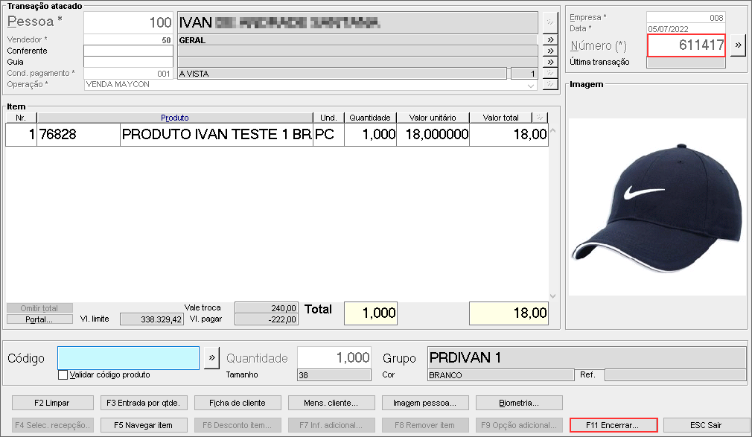This screenshot has height=437, width=752.
Task: Click product name PRODUTO IVAN TESTE 1 BR
Action: pyautogui.click(x=217, y=134)
